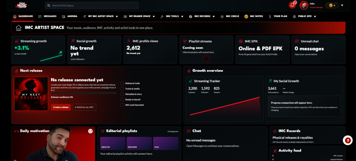The height and width of the screenshot is (161, 356).
Task: Click the Social growth people icon
Action: click(73, 41)
